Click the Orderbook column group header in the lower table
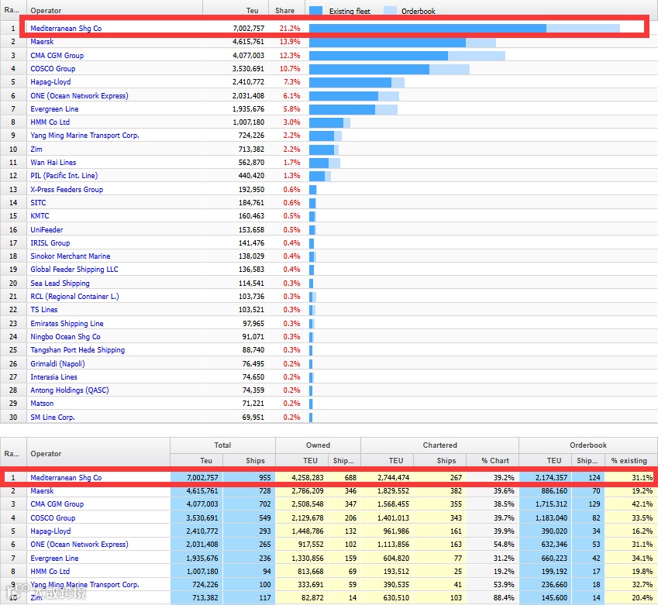This screenshot has width=658, height=605. [588, 445]
